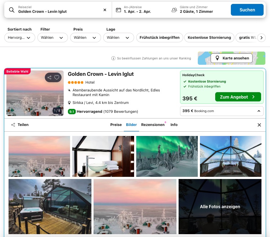The image size is (270, 237).
Task: Toggle the Kostenlose Stornierung filter
Action: pyautogui.click(x=209, y=37)
